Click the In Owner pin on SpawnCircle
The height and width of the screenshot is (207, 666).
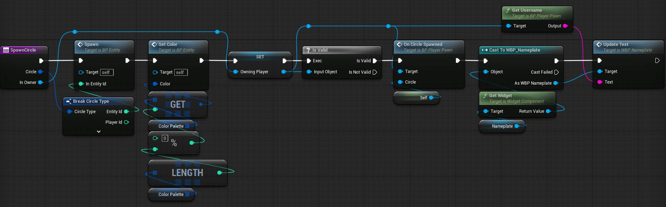[x=40, y=83]
